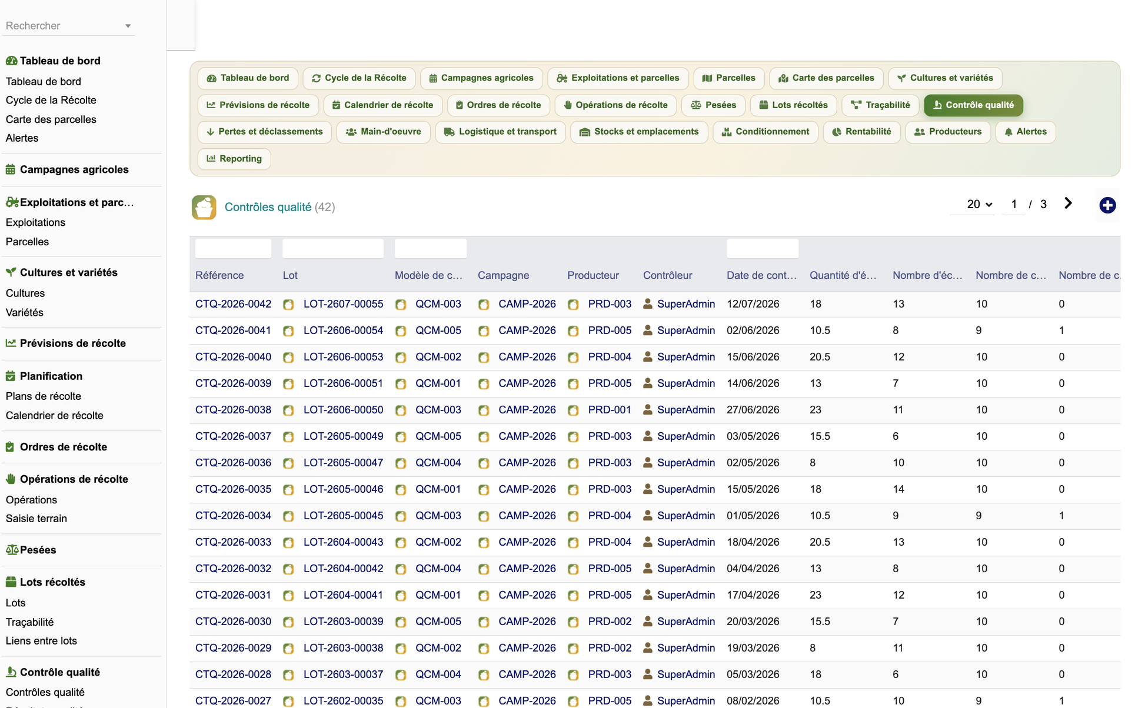Sort by the Contrôleur column header
Image resolution: width=1145 pixels, height=708 pixels.
coord(667,275)
